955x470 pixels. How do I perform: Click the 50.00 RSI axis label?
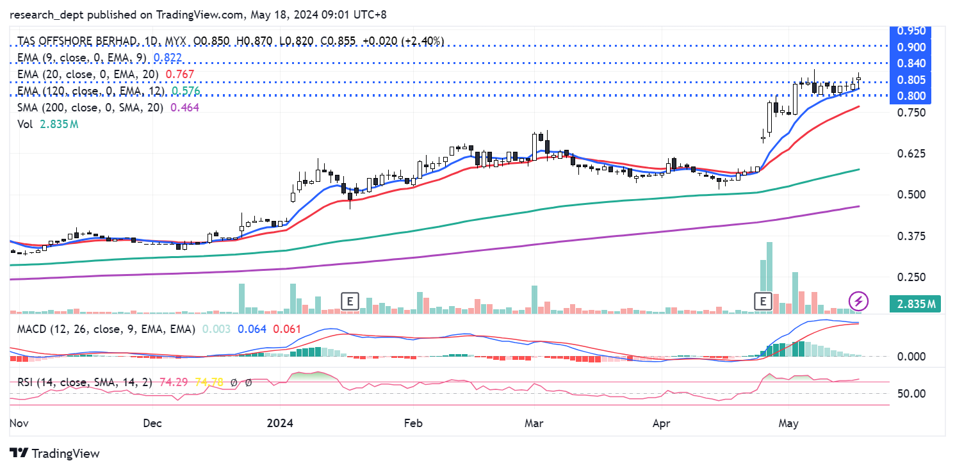(911, 393)
